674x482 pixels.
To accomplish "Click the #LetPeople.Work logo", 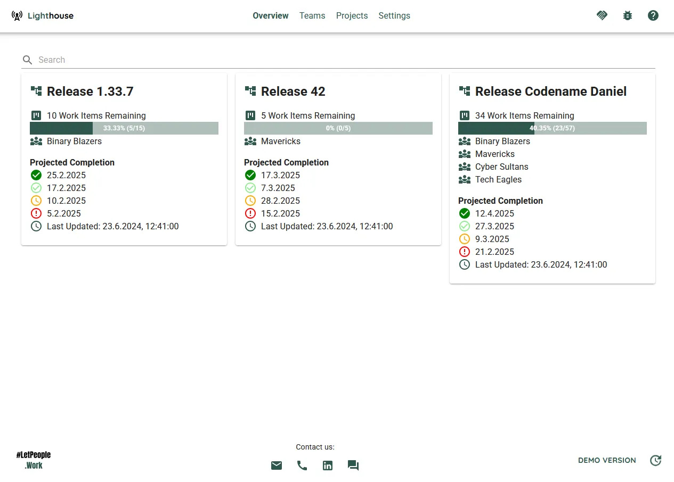I will [x=34, y=460].
